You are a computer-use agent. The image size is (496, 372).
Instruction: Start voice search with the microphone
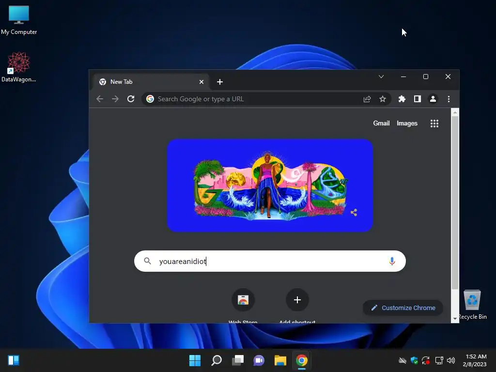(392, 261)
